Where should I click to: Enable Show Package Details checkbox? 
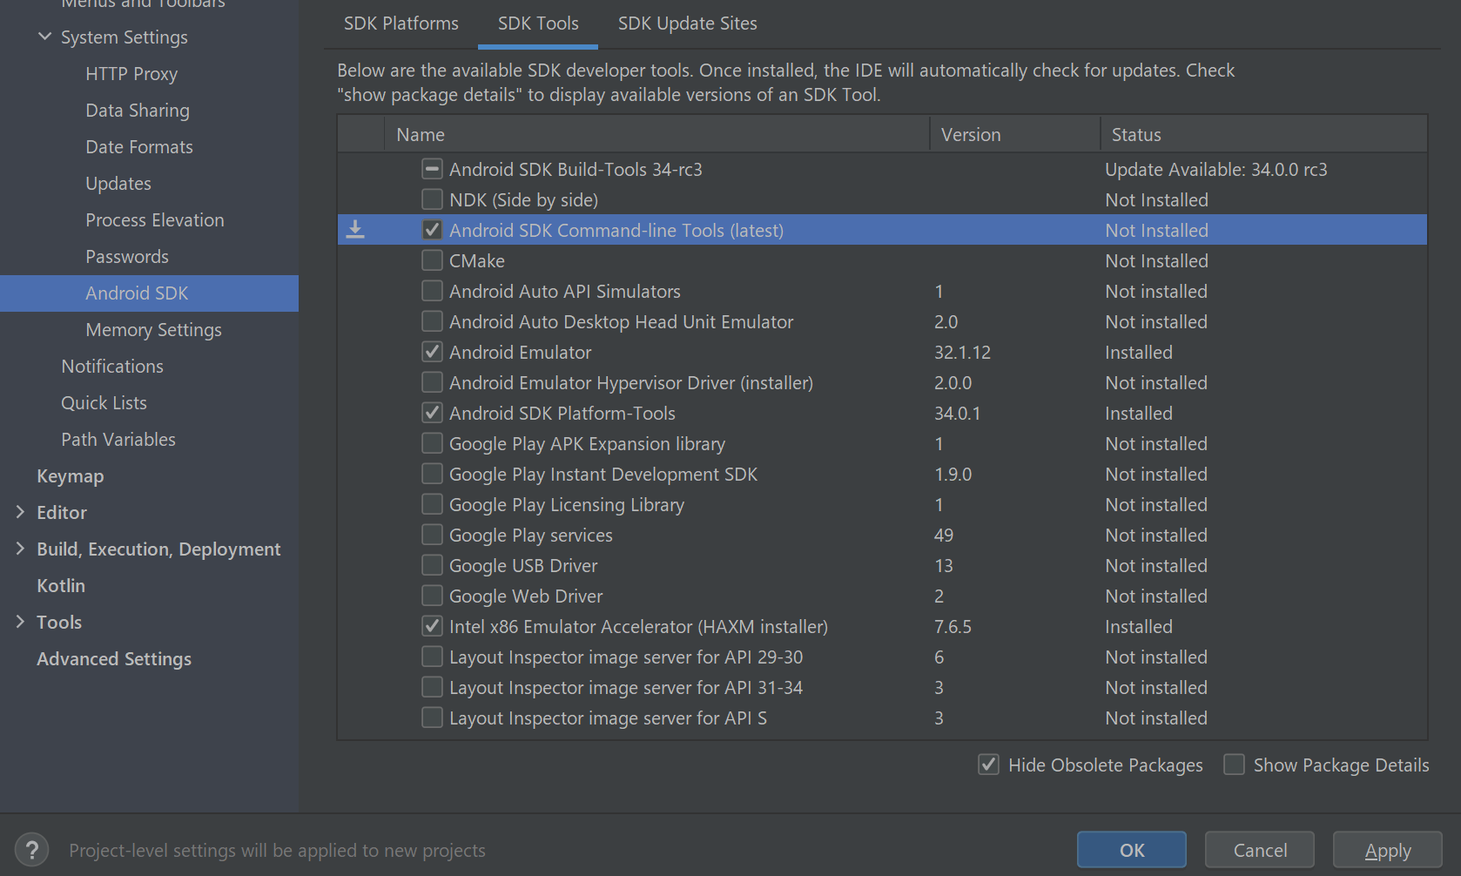click(x=1234, y=765)
